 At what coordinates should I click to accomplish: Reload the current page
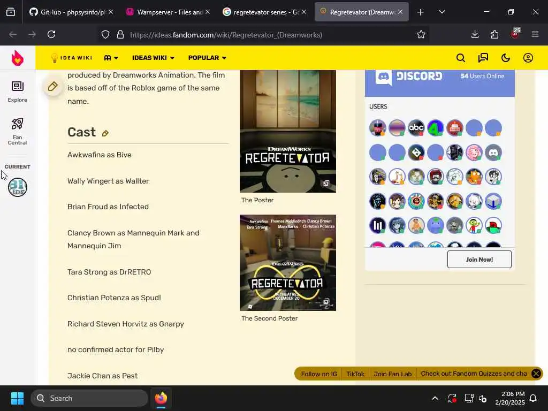51,34
